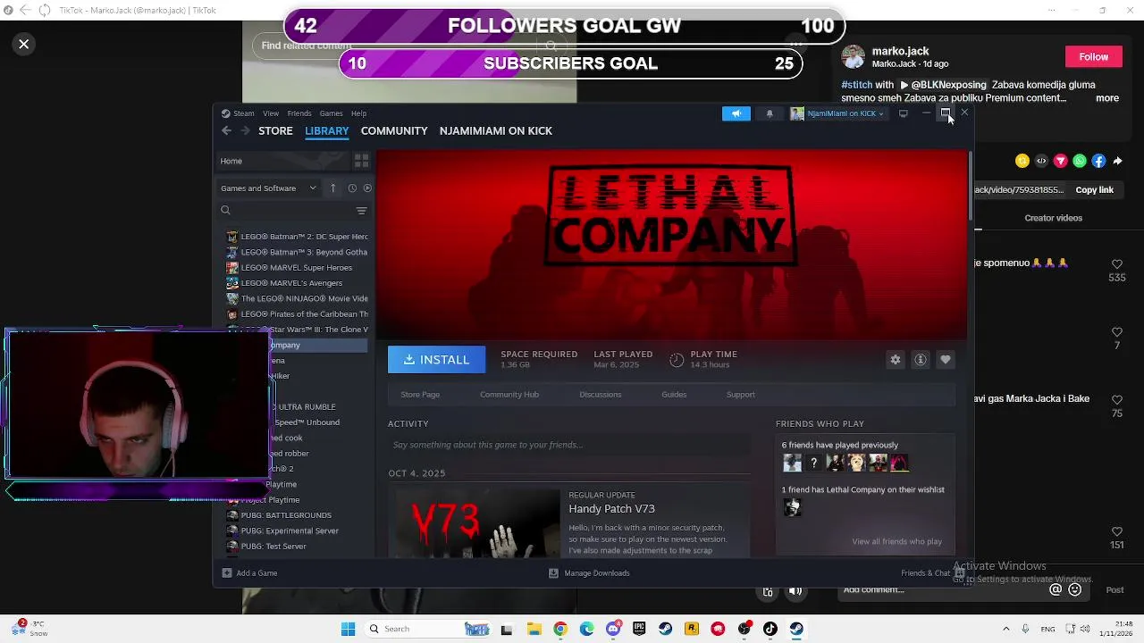This screenshot has height=643, width=1144.
Task: Close the TikTok video with X icon
Action: pos(24,44)
